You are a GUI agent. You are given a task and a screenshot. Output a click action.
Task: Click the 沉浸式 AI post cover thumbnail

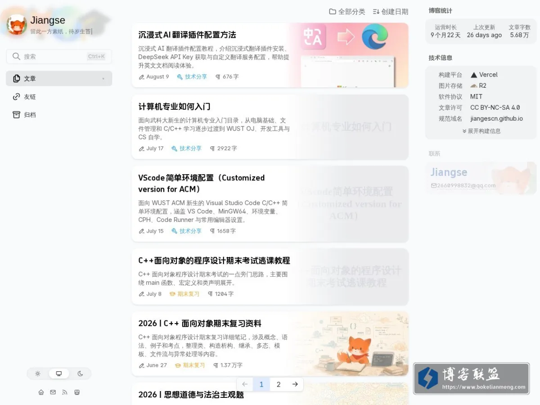pyautogui.click(x=349, y=55)
